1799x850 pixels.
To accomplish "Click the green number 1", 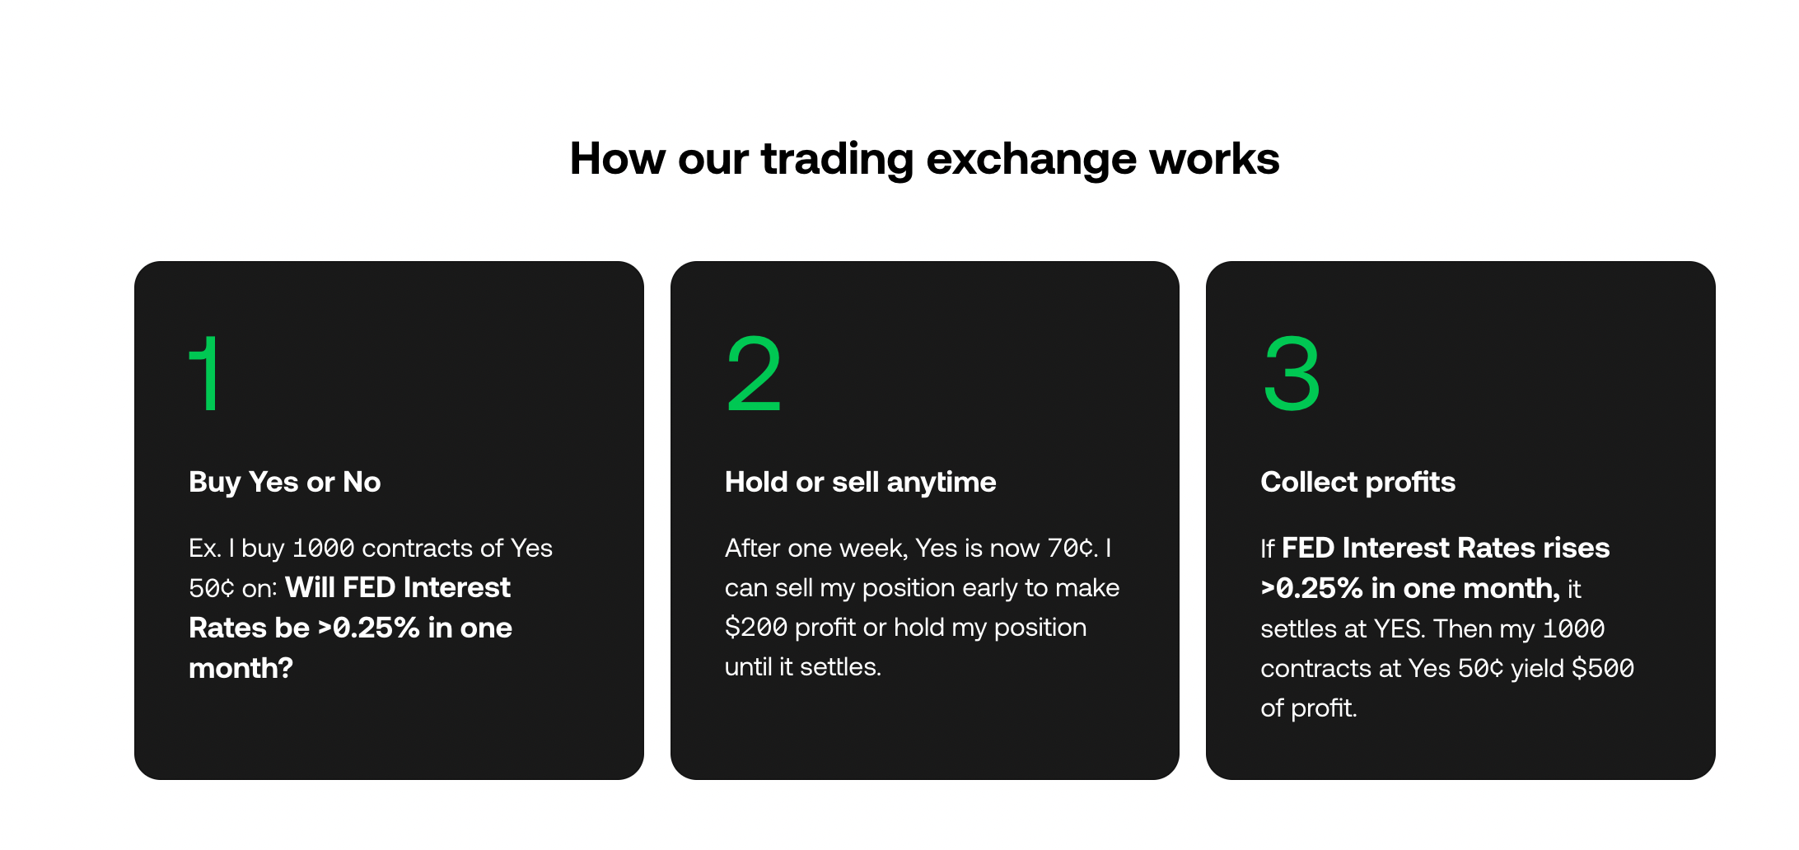I will [x=204, y=373].
